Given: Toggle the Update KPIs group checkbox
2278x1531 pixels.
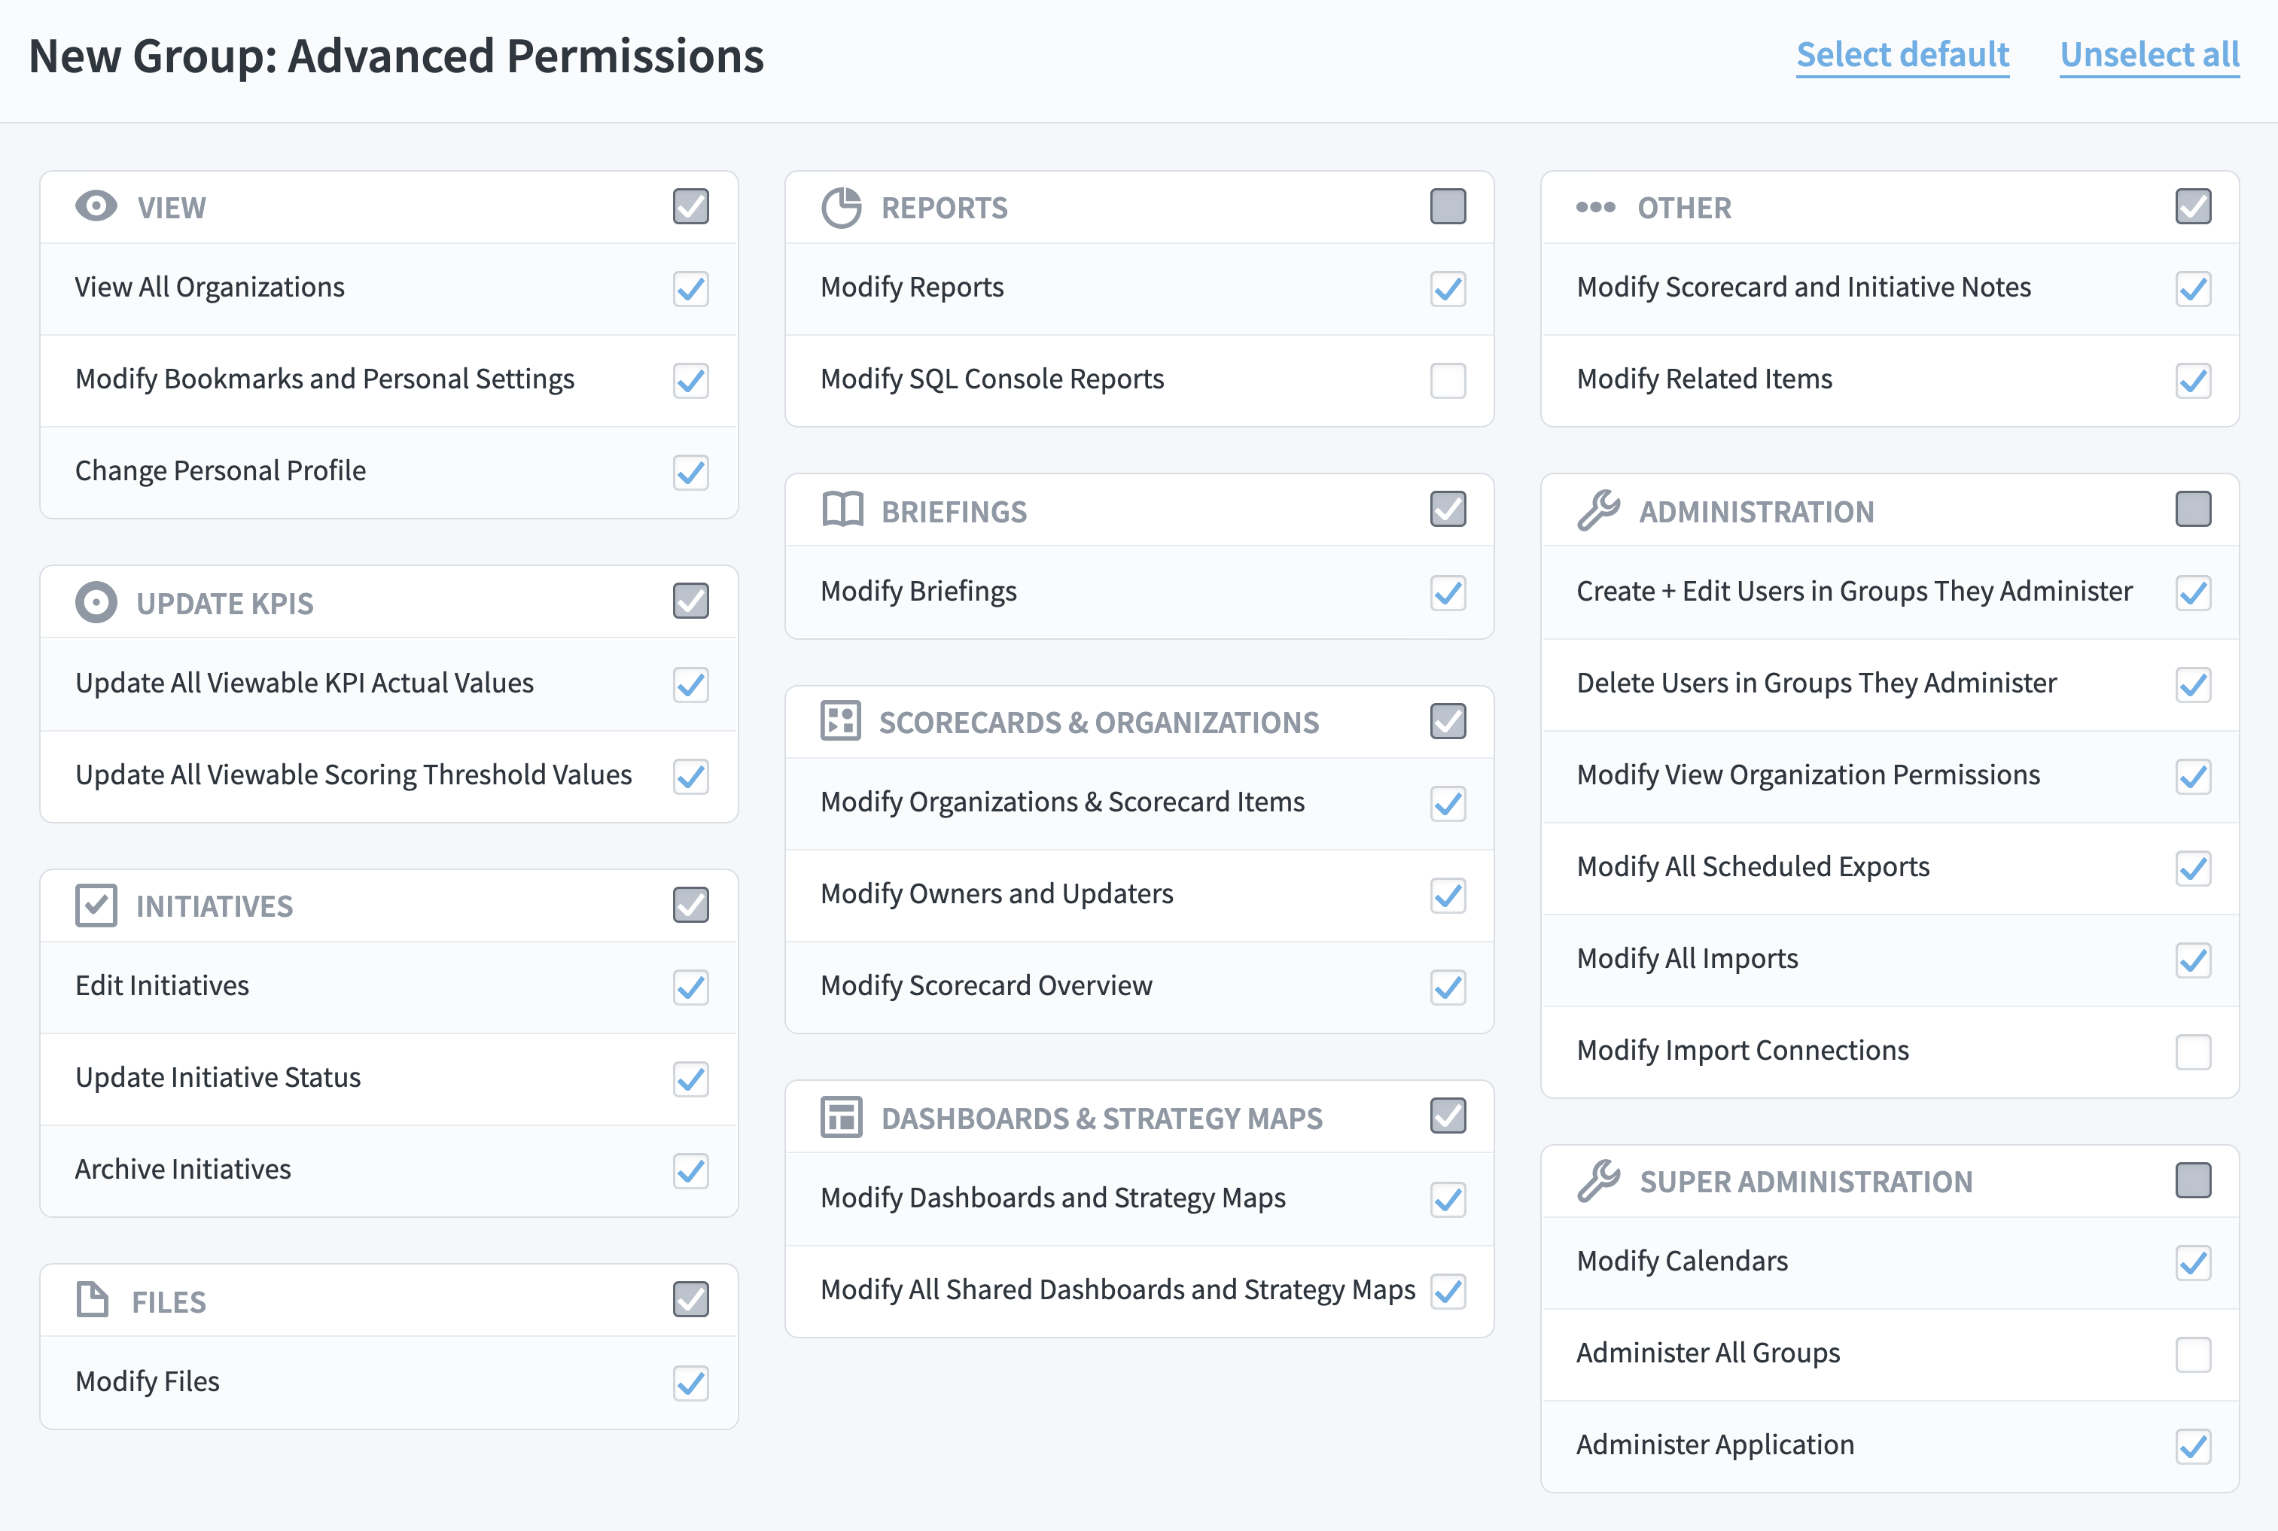Looking at the screenshot, I should point(690,601).
